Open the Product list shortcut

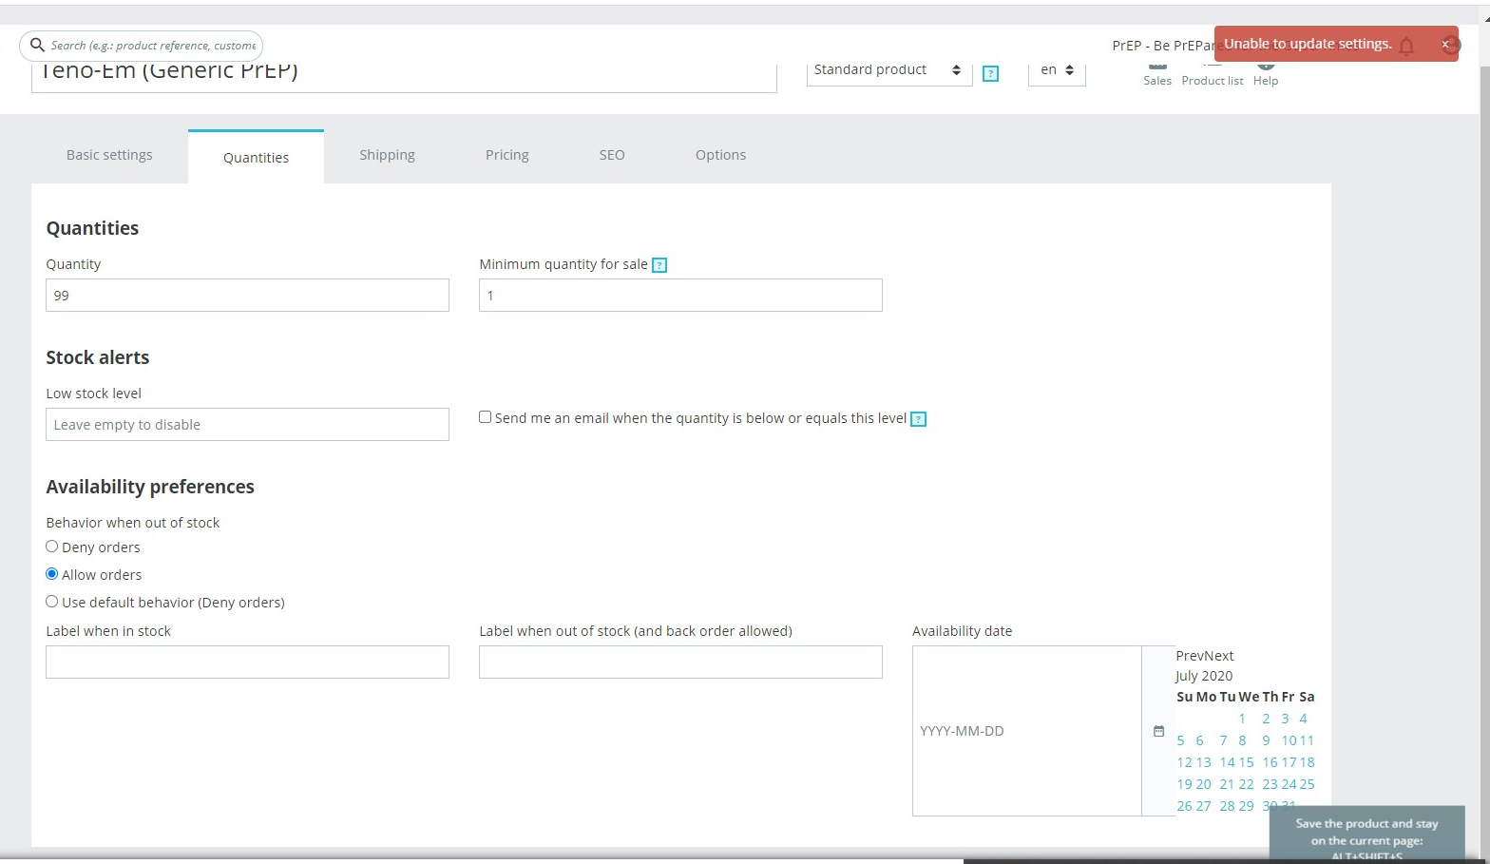click(x=1213, y=73)
